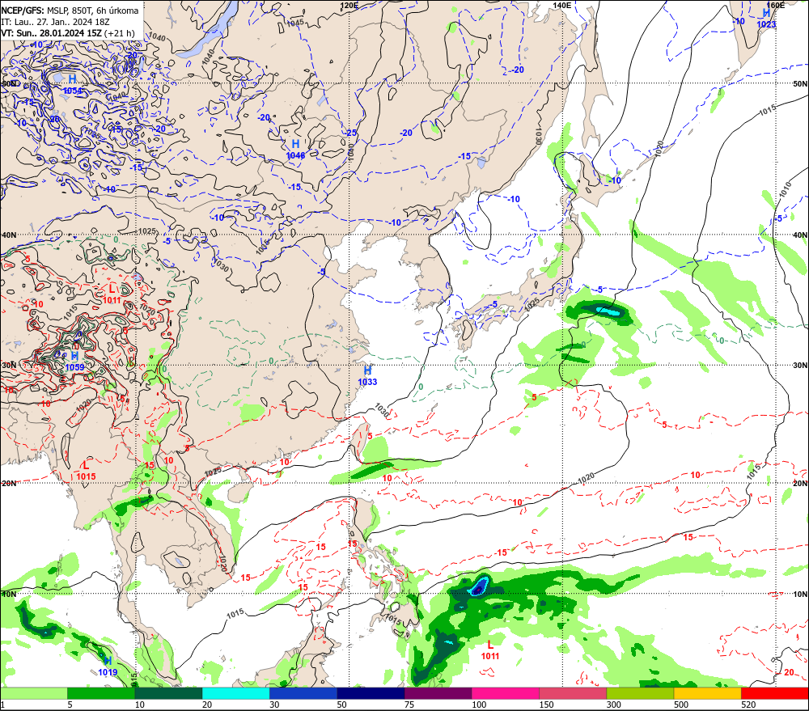Click the 120E longitude label
The width and height of the screenshot is (809, 711).
click(x=349, y=5)
